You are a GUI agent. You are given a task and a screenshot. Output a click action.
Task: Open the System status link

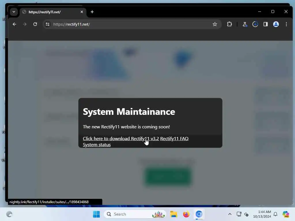(x=97, y=145)
